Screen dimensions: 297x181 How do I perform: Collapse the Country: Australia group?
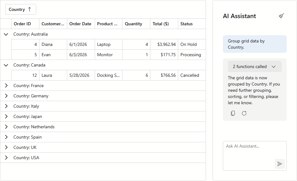(x=6, y=34)
